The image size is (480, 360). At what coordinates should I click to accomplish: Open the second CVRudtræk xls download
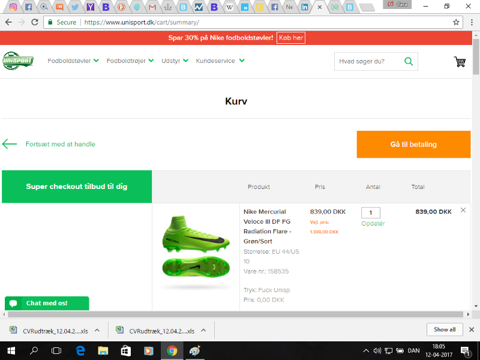(155, 331)
